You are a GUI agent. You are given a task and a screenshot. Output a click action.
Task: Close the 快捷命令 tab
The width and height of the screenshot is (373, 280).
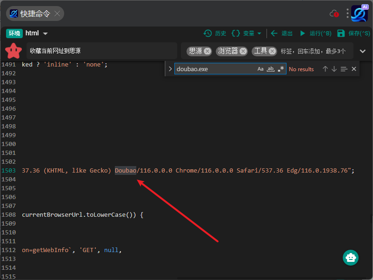point(57,13)
